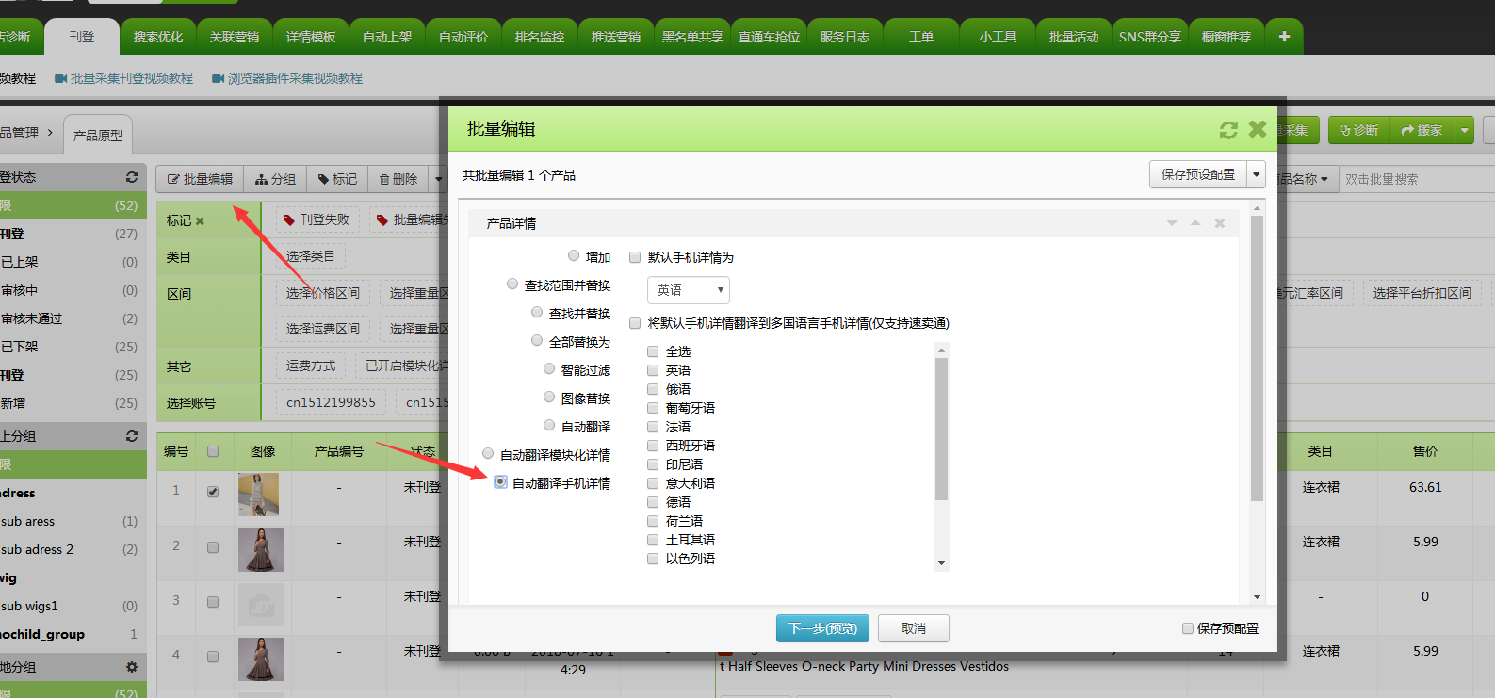This screenshot has height=698, width=1495.
Task: Click the 诊断 green button
Action: point(1358,130)
